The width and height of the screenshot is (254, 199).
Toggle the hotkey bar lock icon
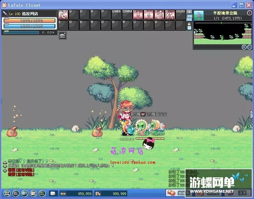coord(189,24)
